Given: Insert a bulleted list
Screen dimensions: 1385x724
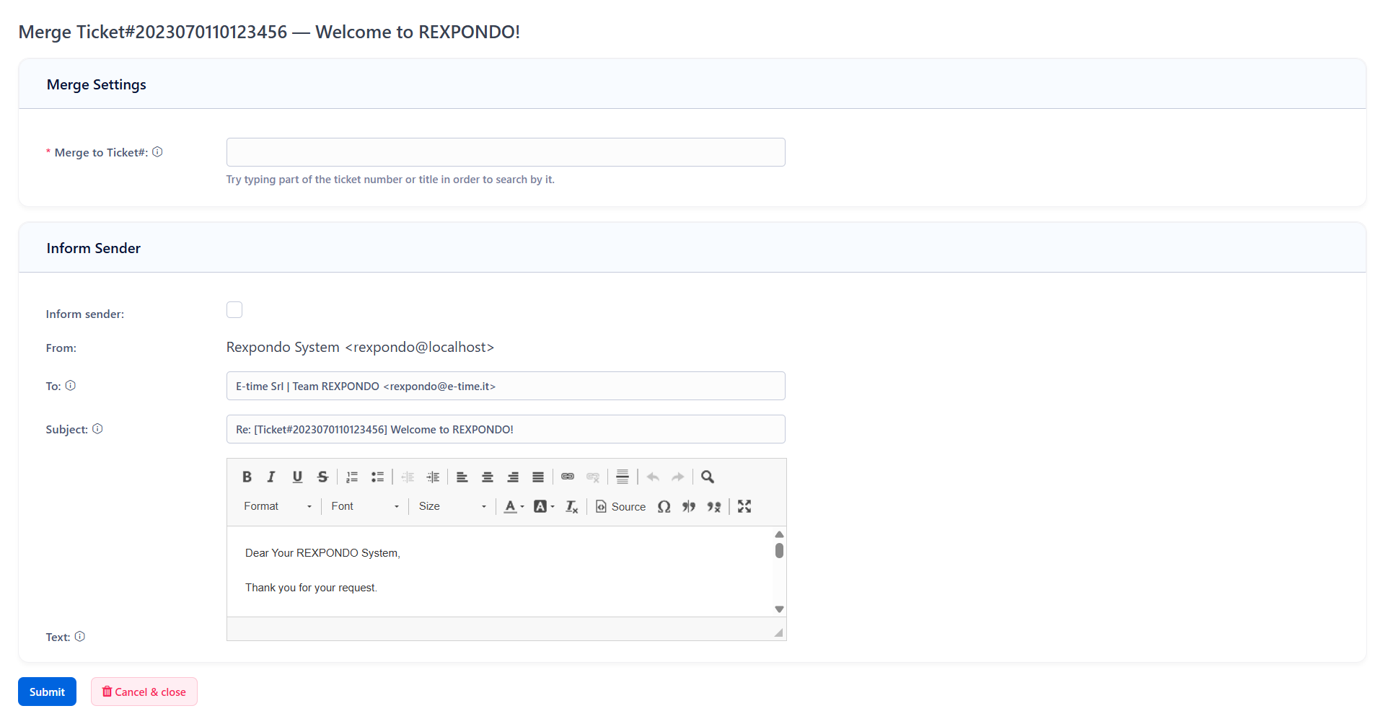Looking at the screenshot, I should click(x=377, y=477).
